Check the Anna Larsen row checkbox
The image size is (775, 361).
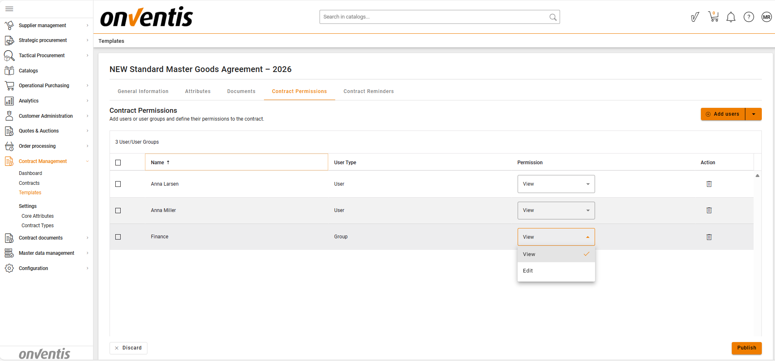(118, 184)
